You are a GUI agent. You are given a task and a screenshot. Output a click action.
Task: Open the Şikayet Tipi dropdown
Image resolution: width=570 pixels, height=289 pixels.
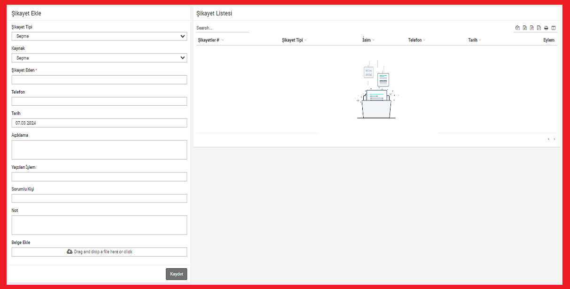coord(99,36)
